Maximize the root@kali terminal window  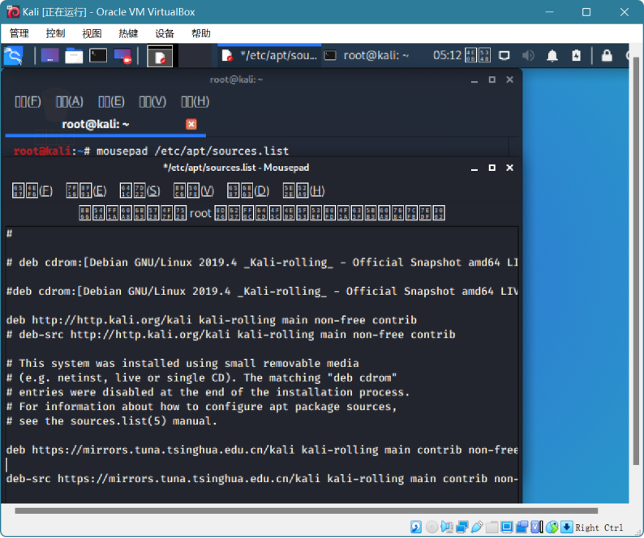click(492, 79)
